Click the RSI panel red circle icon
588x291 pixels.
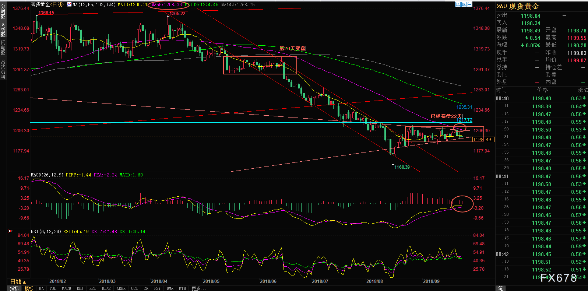point(10,231)
